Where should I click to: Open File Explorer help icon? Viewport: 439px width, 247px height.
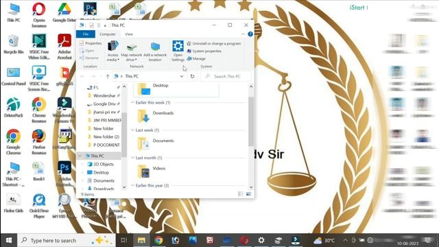[x=250, y=34]
